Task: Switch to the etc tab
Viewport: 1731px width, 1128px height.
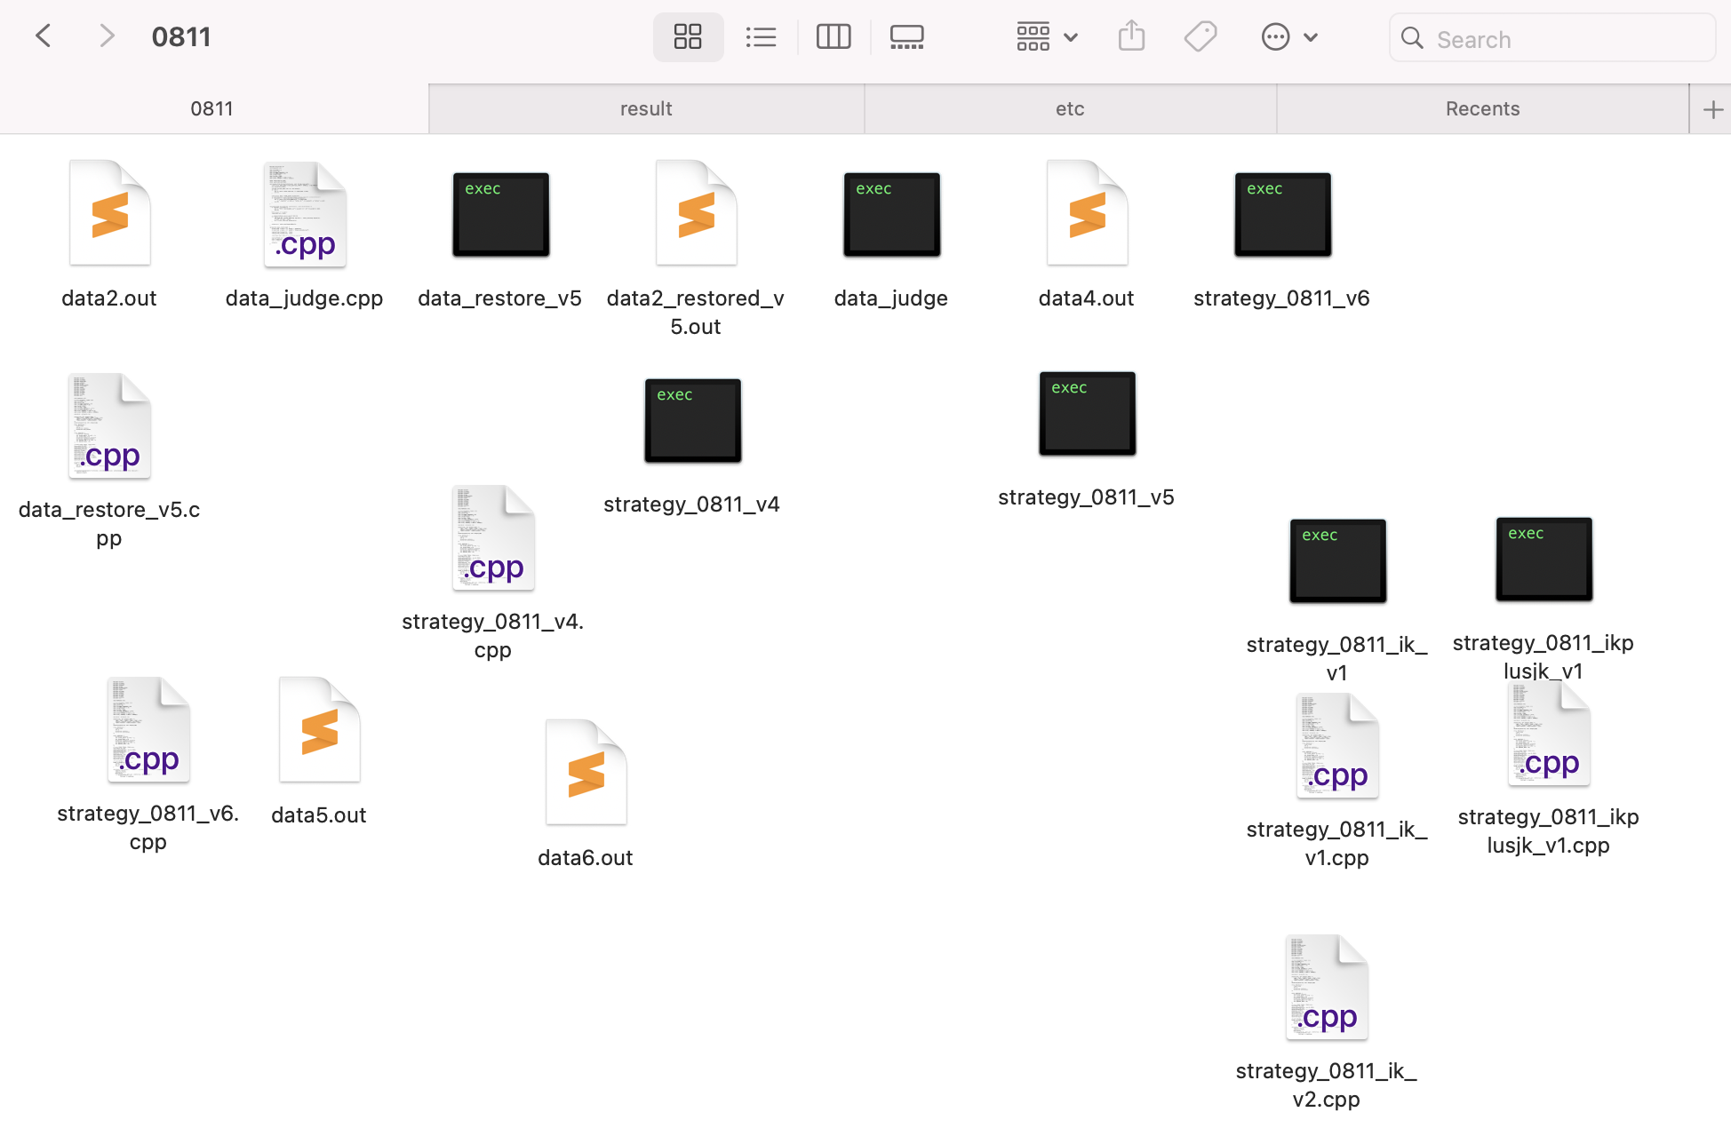Action: [x=1070, y=109]
